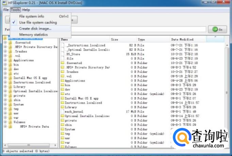Select HFS+ Private Data tree folder icon

tap(10, 126)
